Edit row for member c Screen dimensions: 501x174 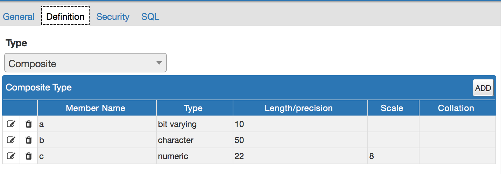tap(11, 156)
